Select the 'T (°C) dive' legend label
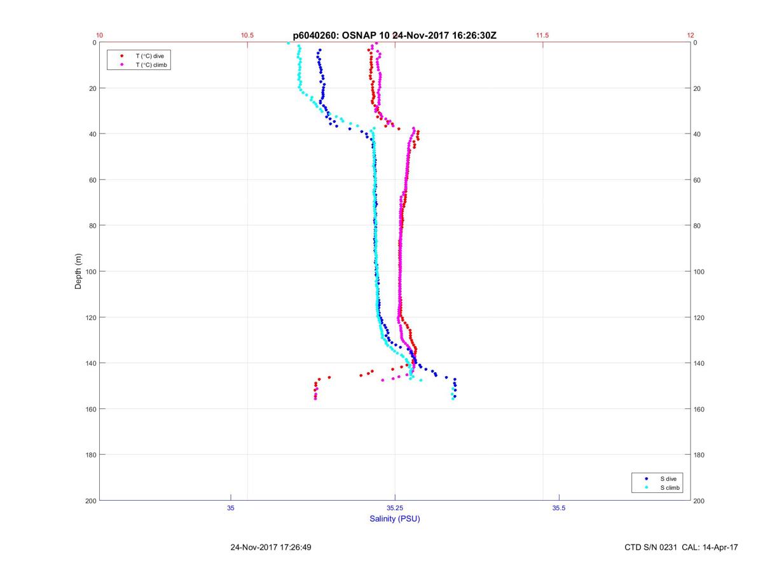This screenshot has width=763, height=563. coord(149,56)
